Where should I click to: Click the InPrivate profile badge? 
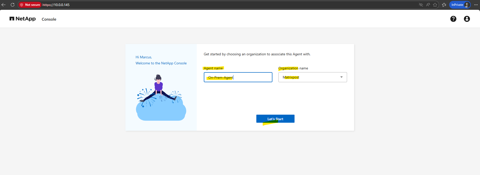(460, 5)
